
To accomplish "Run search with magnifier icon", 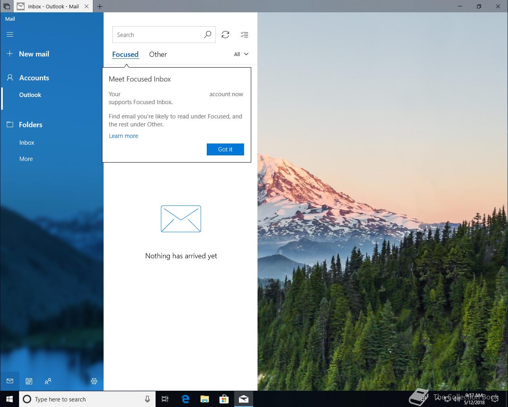I will 208,35.
